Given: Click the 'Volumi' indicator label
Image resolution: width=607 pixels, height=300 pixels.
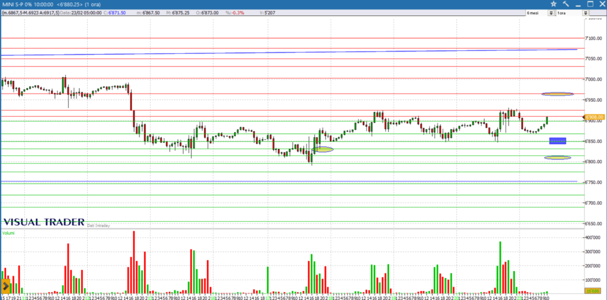Looking at the screenshot, I should (8, 233).
